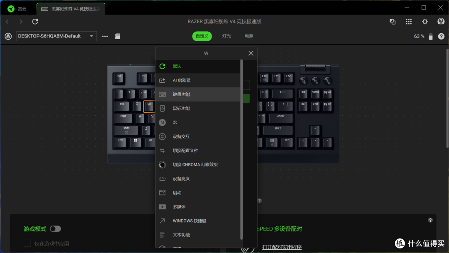The width and height of the screenshot is (449, 253).
Task: Click the onboard memory chip icon
Action: 117,36
